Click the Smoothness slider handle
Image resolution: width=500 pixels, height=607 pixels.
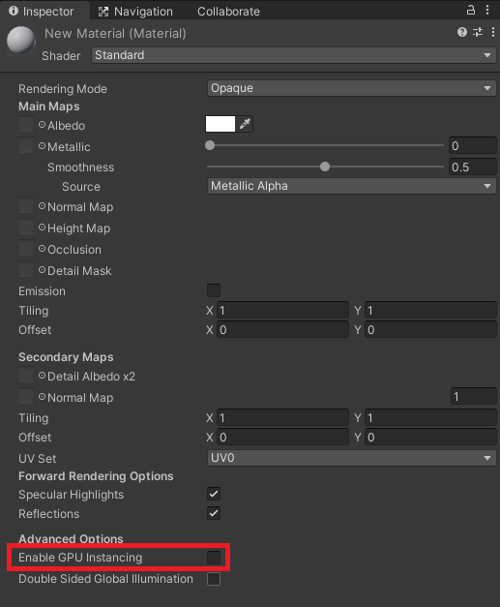pyautogui.click(x=325, y=167)
